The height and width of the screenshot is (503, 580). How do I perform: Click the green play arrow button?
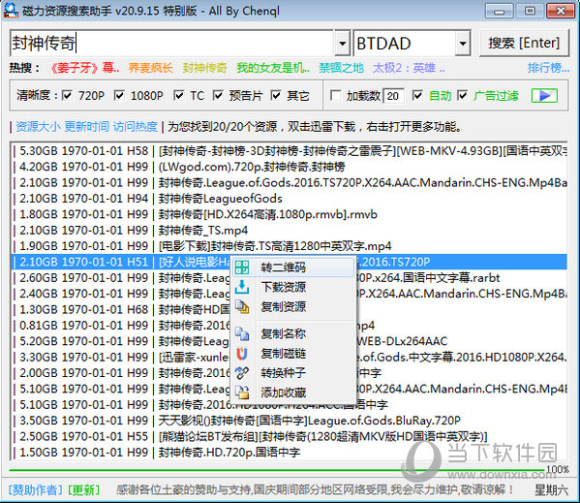coord(544,96)
